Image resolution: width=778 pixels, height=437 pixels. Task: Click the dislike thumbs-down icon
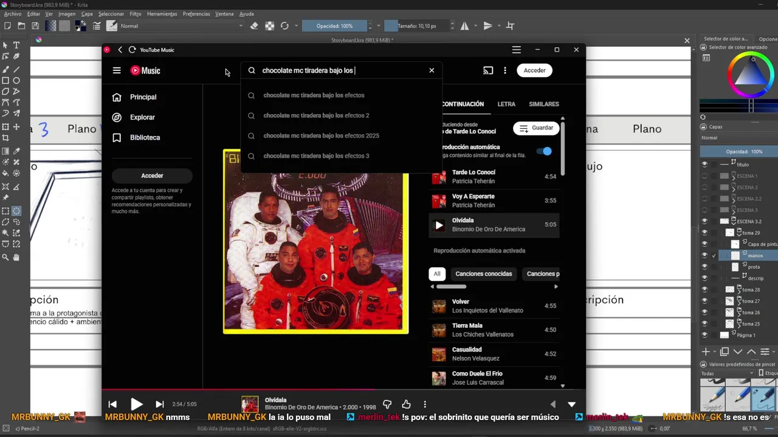387,404
